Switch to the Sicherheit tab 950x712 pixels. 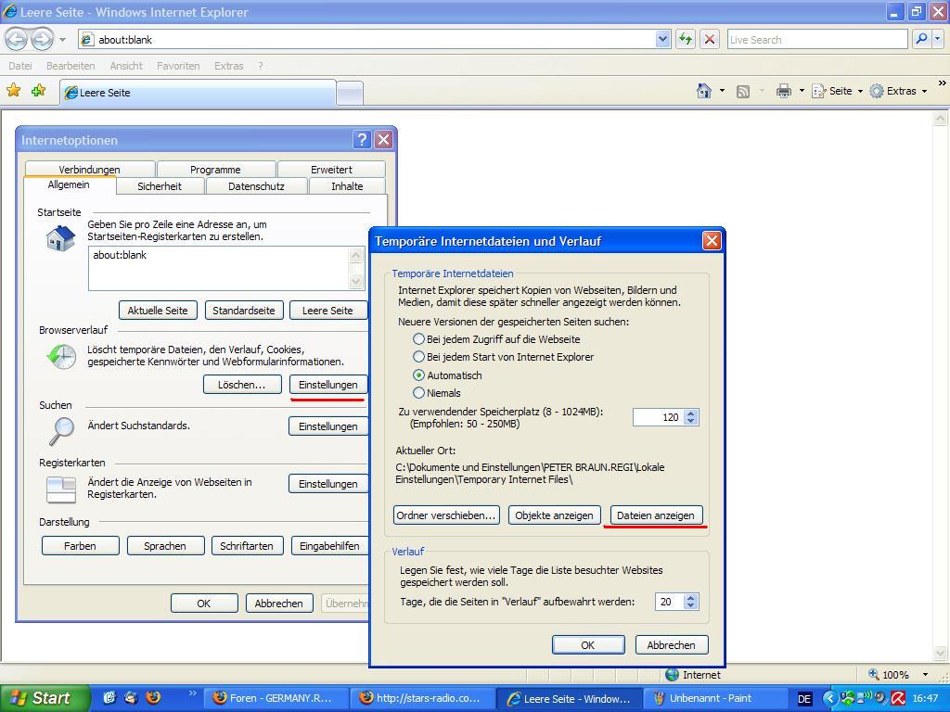click(x=160, y=185)
